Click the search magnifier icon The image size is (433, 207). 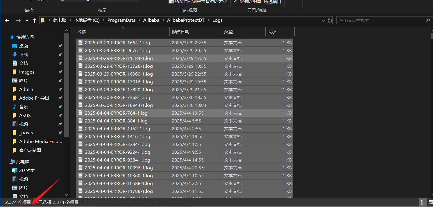click(x=427, y=21)
